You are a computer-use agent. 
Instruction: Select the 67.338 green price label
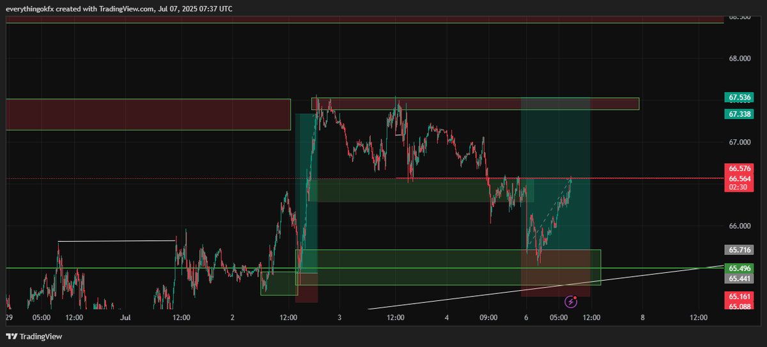click(740, 114)
